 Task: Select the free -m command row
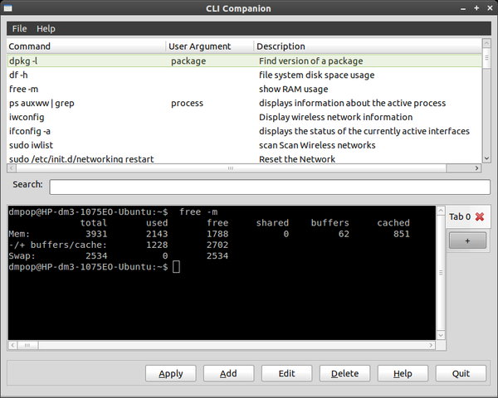click(x=244, y=89)
